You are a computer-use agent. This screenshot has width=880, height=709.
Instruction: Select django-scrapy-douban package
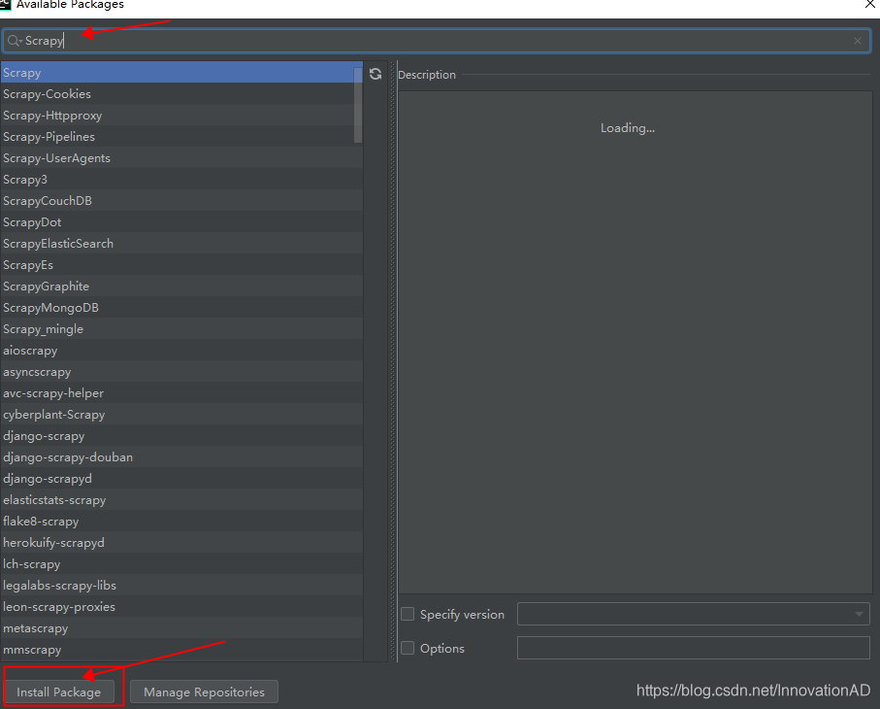coord(181,456)
